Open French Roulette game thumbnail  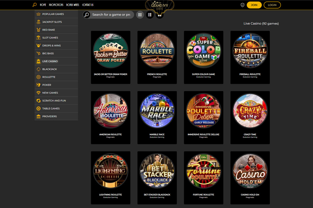pos(157,51)
